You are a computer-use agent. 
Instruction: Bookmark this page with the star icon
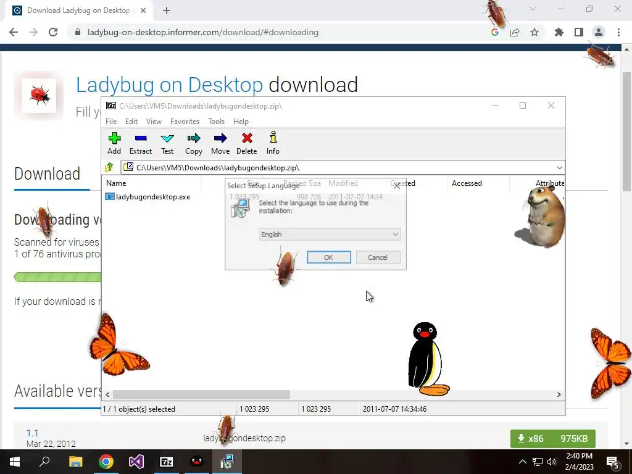534,32
